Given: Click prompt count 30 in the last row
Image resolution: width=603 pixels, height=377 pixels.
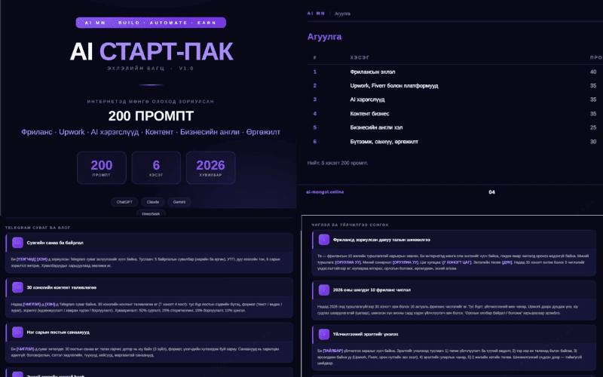Looking at the screenshot, I should (593, 142).
